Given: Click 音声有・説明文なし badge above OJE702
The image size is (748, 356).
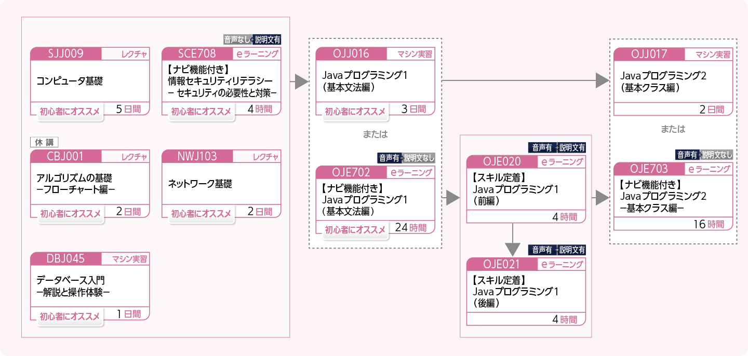Looking at the screenshot, I should point(406,158).
